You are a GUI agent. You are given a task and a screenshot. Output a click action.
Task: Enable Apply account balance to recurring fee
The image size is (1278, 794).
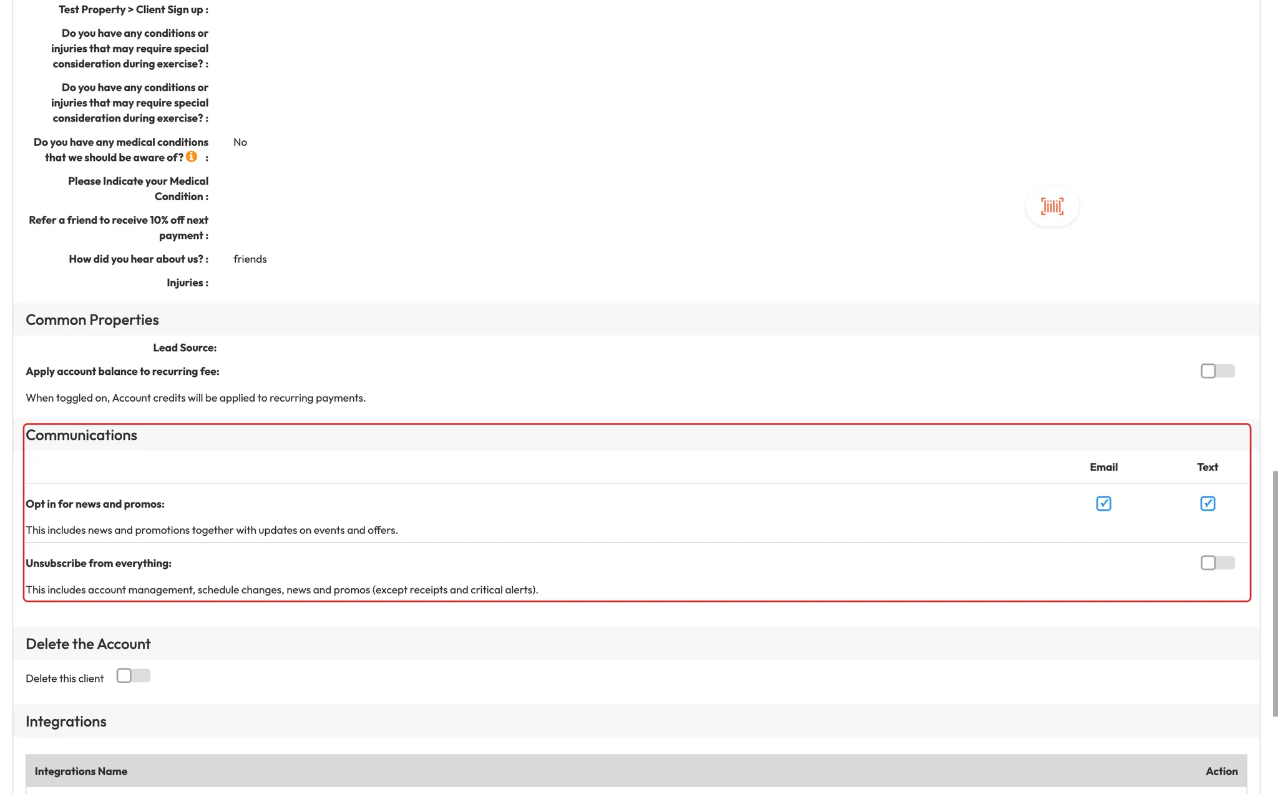[1217, 371]
